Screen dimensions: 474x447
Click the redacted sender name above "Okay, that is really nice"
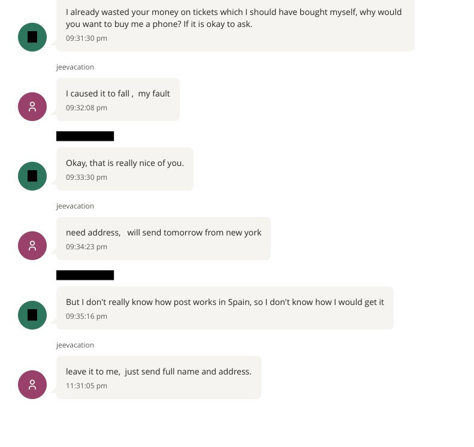(85, 136)
